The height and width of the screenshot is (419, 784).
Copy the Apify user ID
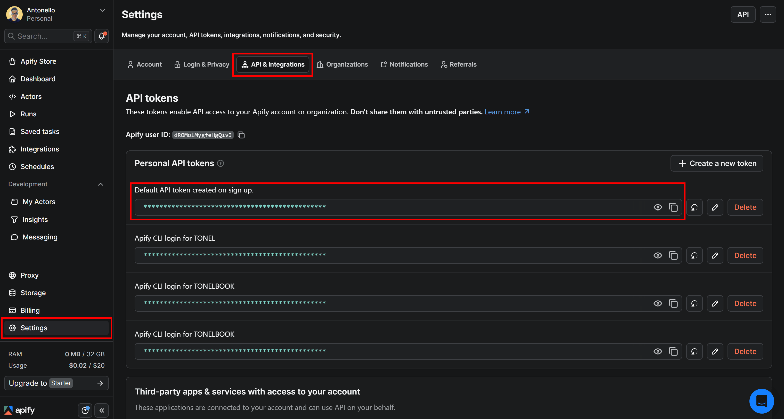tap(241, 135)
